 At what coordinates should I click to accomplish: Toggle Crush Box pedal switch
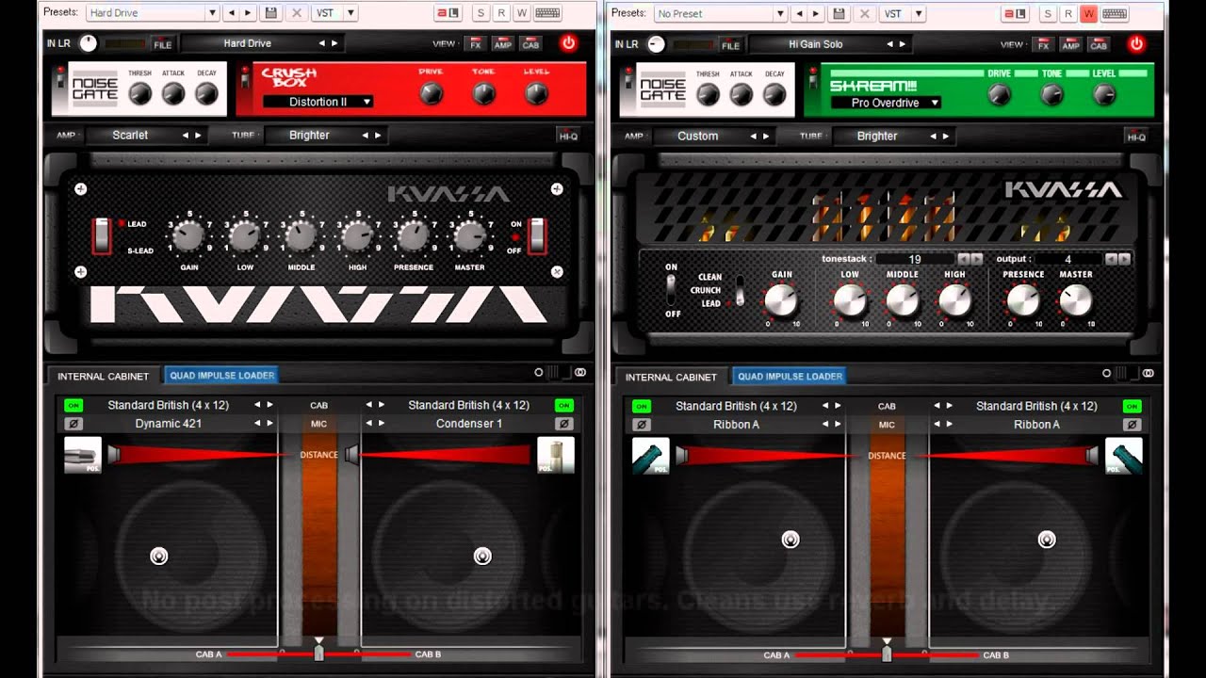tap(245, 81)
